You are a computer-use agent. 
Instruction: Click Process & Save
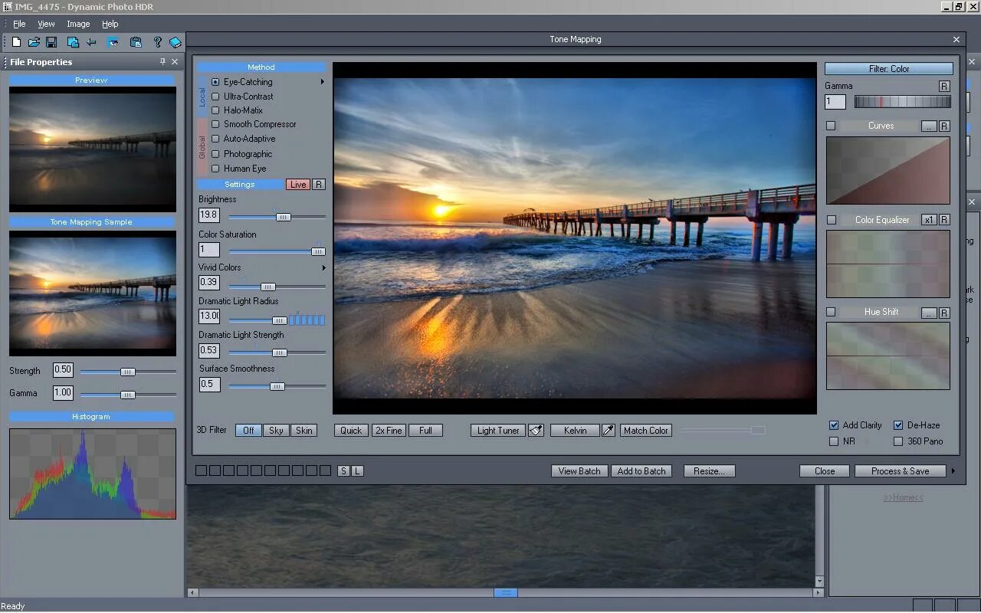point(901,470)
